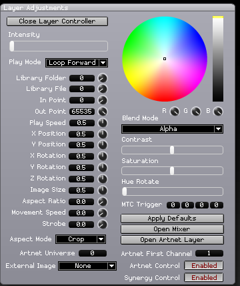Click the Image Size value field
Screen dimensions: 240x286
pos(81,190)
